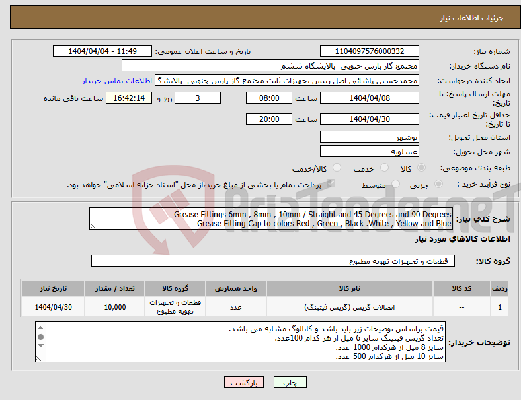
Task: Select the کالا radio button
Action: point(421,168)
